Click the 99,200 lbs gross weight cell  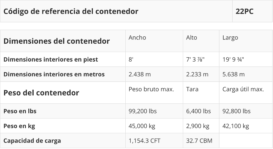point(143,111)
